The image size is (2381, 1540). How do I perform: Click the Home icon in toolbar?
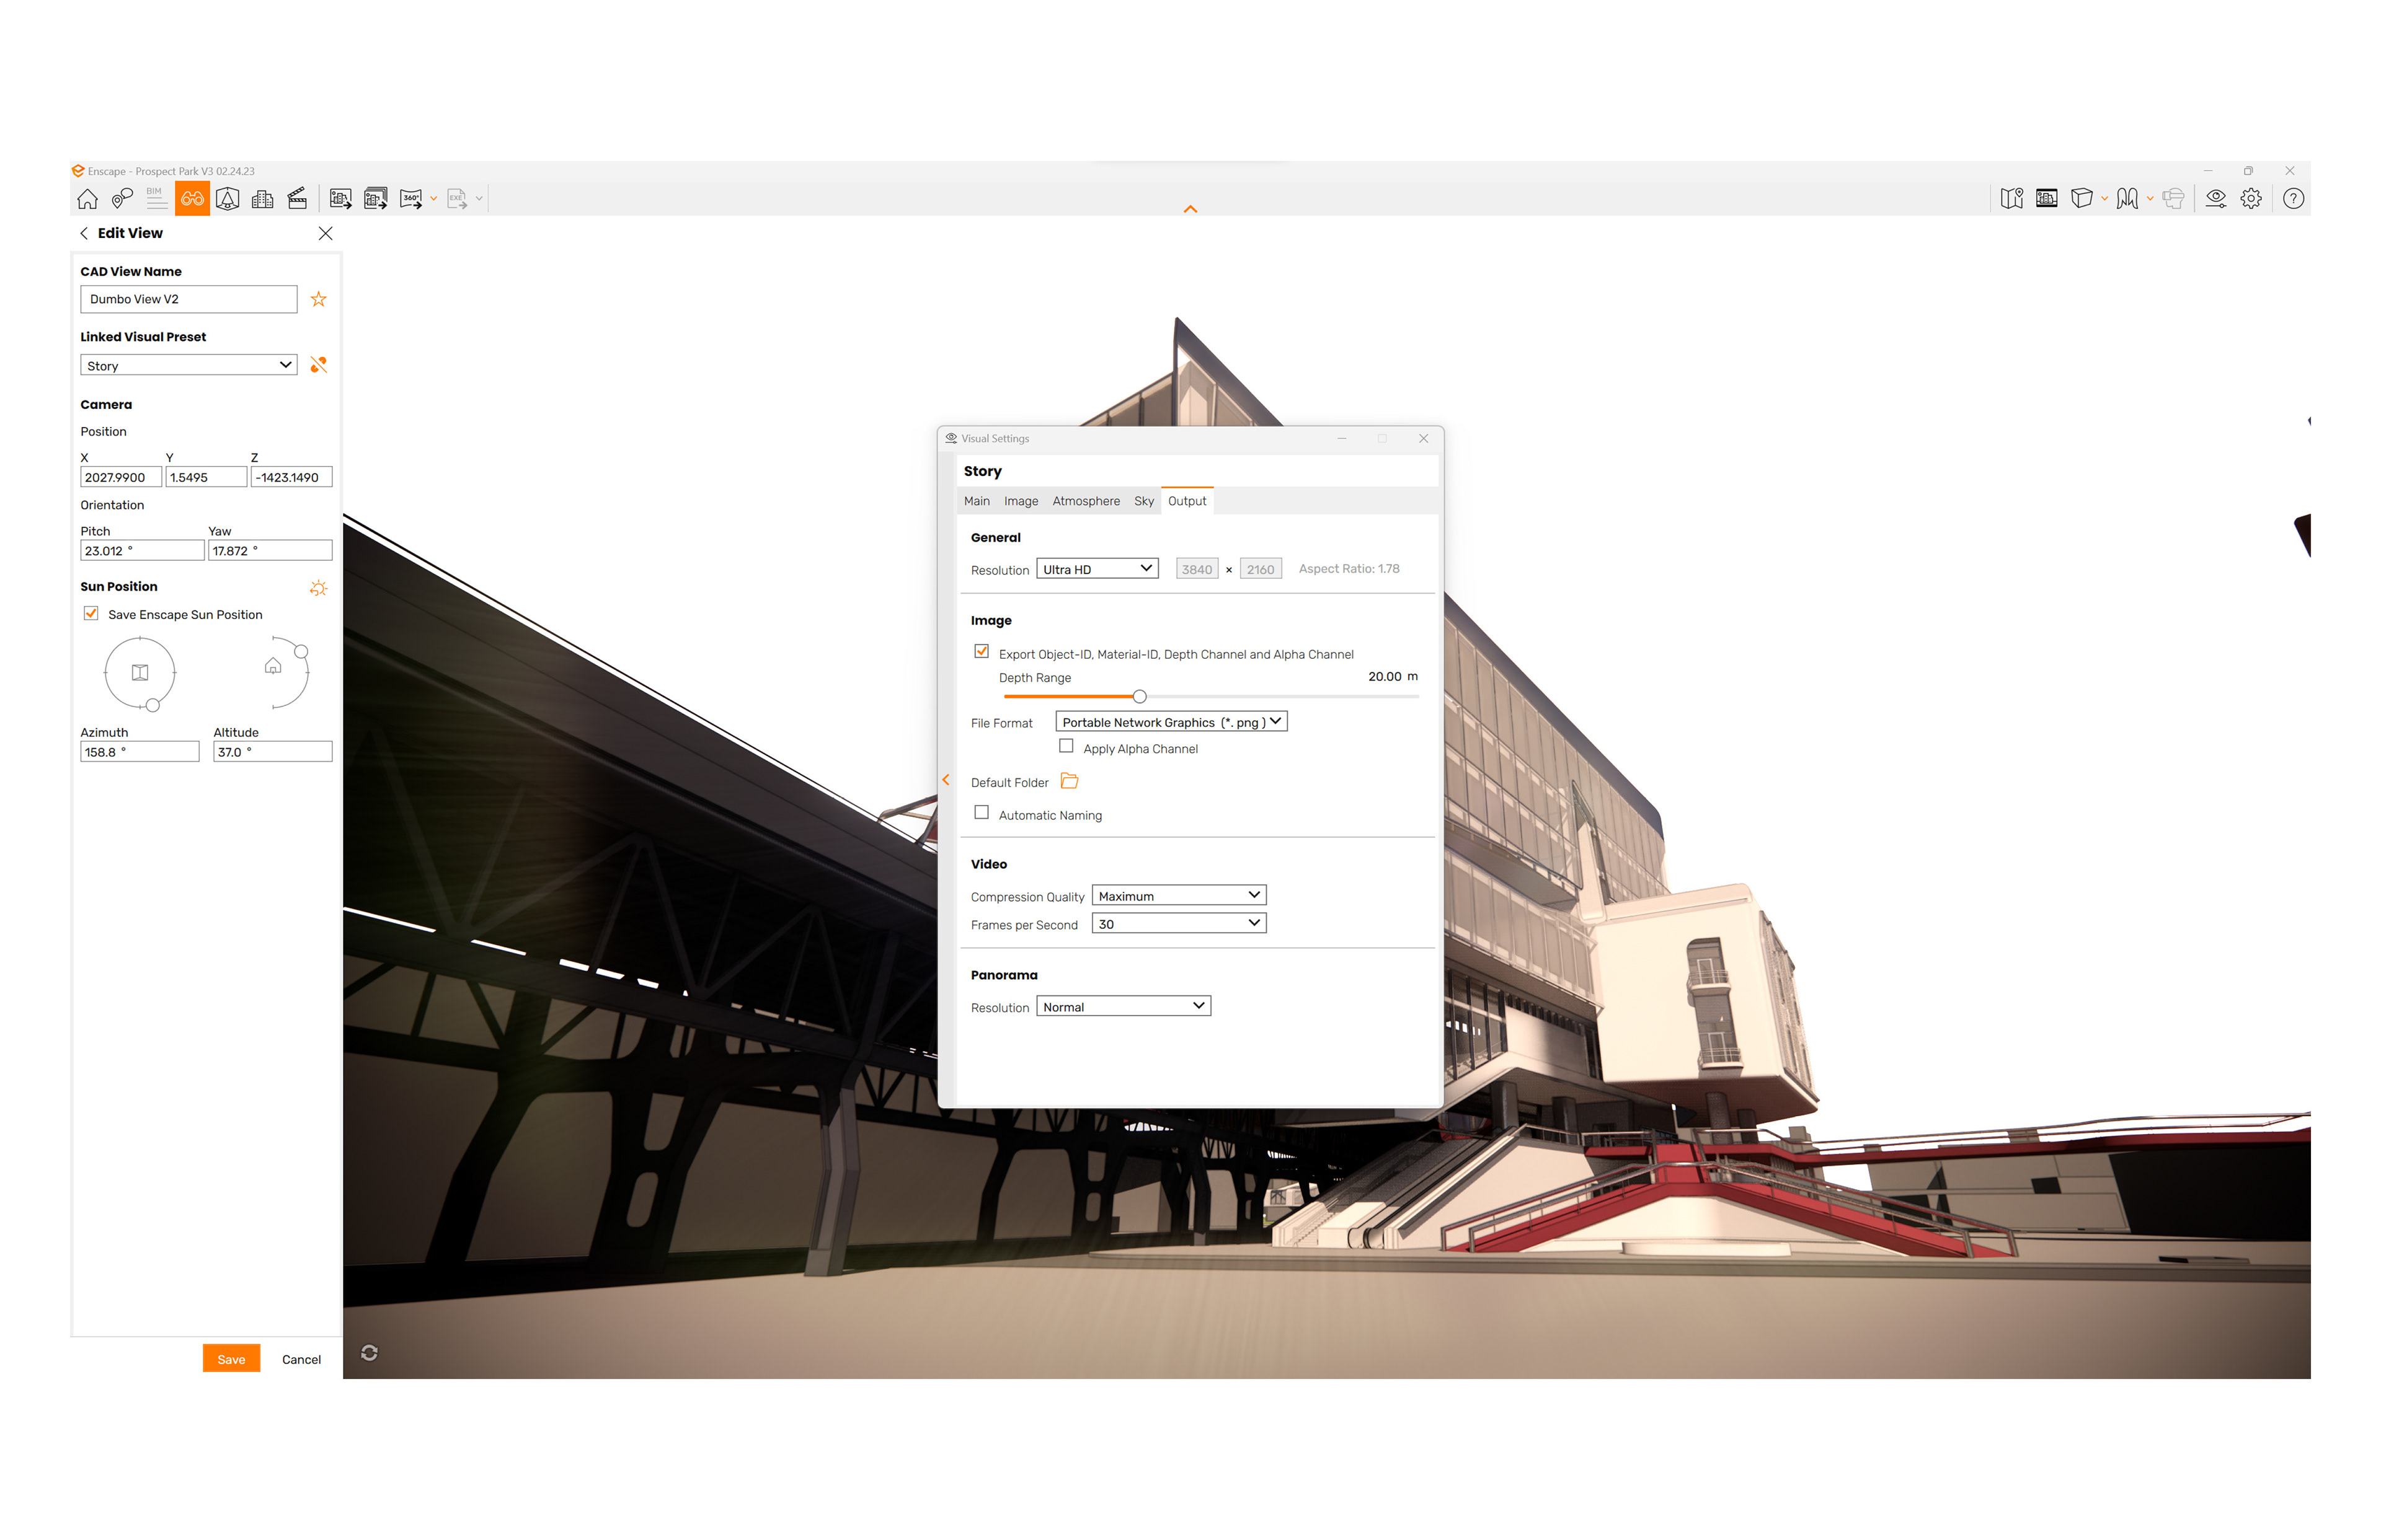87,199
